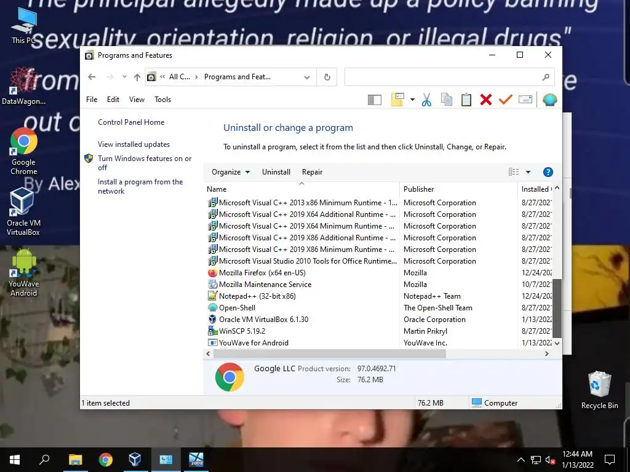
Task: Expand the Organize dropdown
Action: point(231,172)
